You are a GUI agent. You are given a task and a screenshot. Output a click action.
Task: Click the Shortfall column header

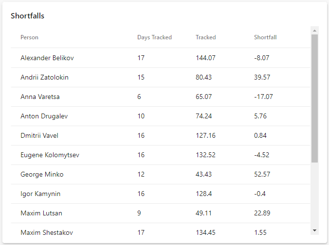click(265, 37)
